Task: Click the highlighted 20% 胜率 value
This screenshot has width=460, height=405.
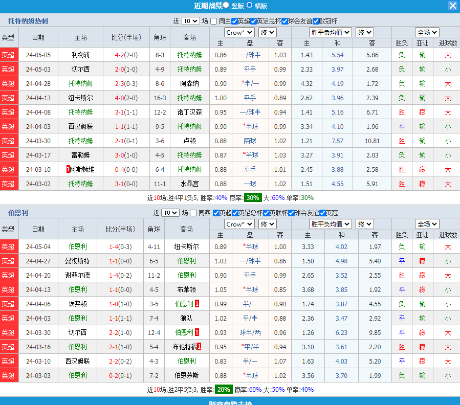Action: point(224,390)
